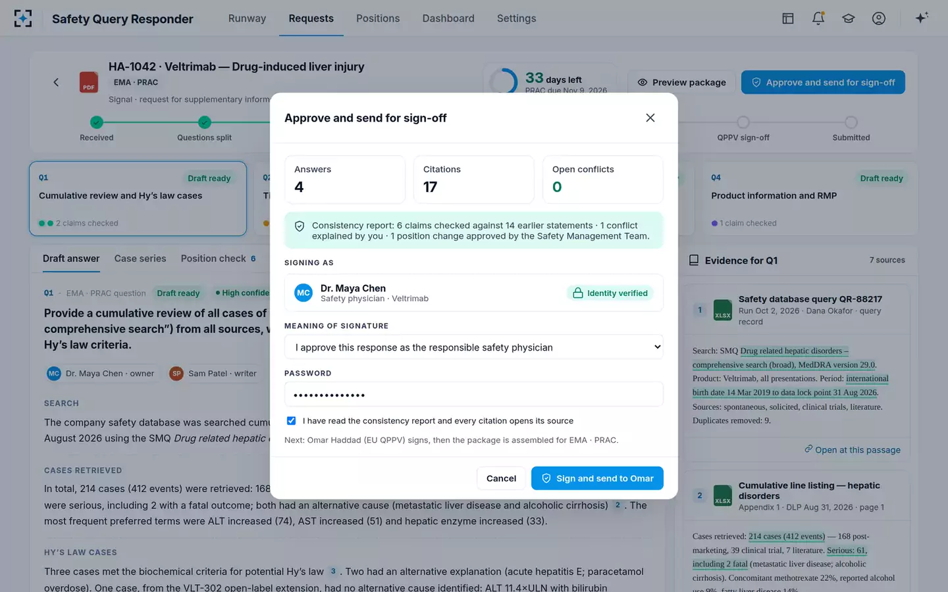Click citation marker 2 in cases retrieved text

[x=618, y=505]
